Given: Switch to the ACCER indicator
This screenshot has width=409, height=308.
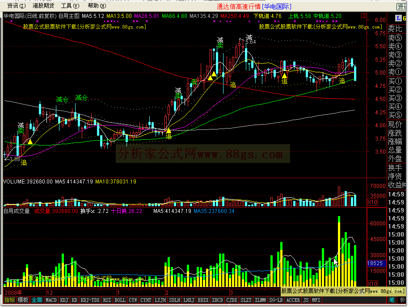Looking at the screenshot, I should (x=293, y=300).
